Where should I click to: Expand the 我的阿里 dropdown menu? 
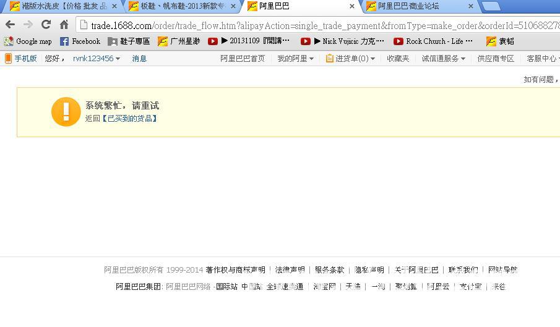click(295, 58)
